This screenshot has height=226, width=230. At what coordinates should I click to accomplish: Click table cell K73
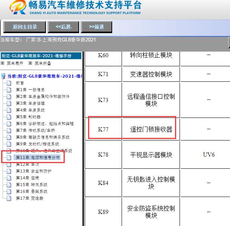coord(103,100)
